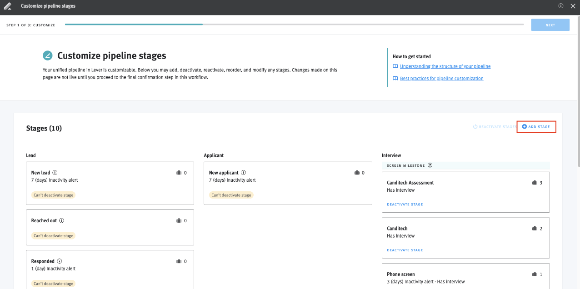Screen dimensions: 580x289
Task: Click the info icon next to Responded
Action: [60, 261]
